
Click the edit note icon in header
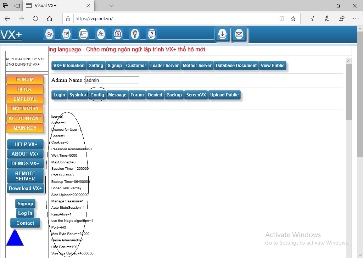click(66, 34)
